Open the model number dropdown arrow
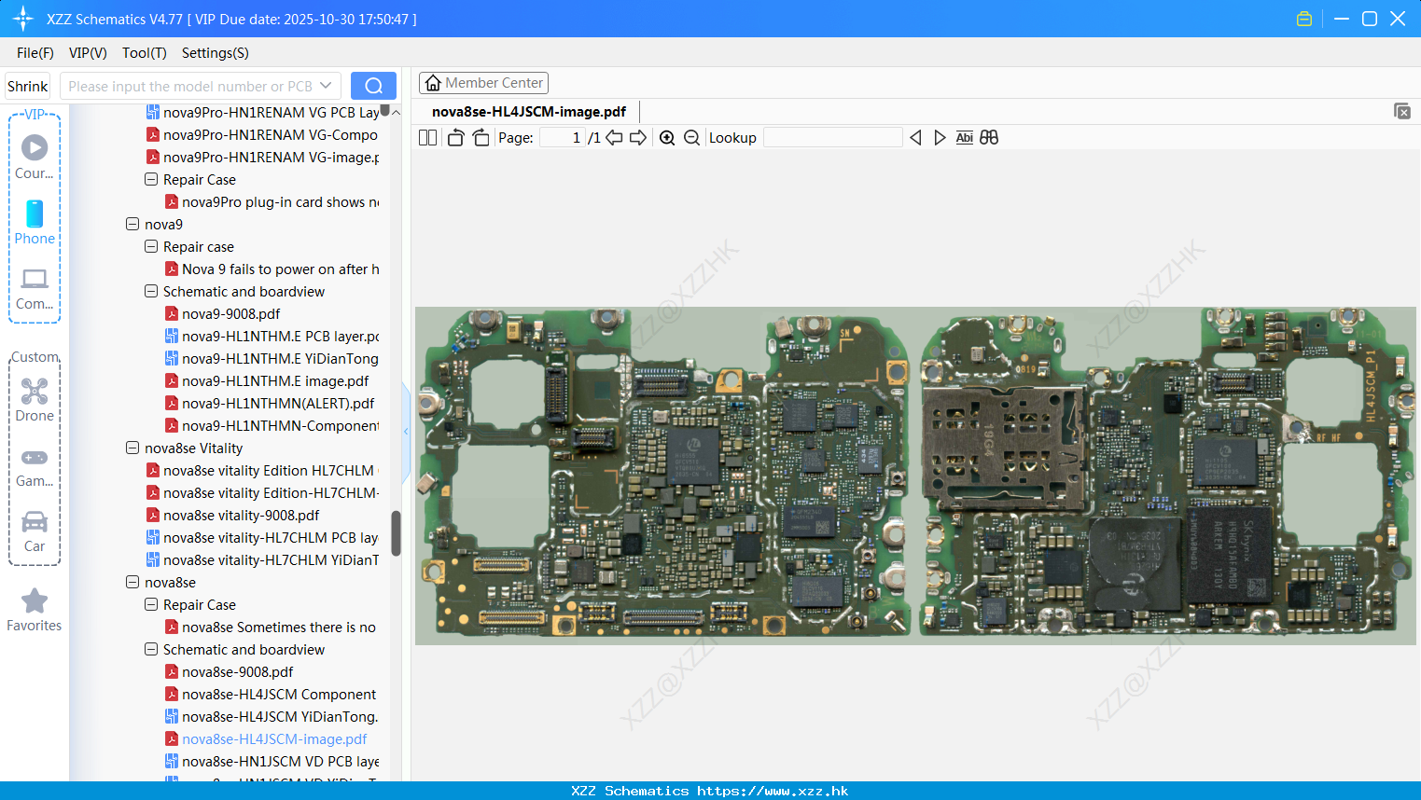 326,86
